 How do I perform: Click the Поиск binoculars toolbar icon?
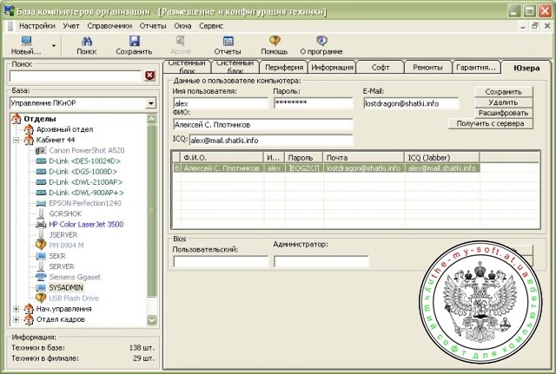(86, 41)
